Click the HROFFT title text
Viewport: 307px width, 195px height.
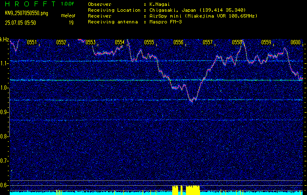30,4
